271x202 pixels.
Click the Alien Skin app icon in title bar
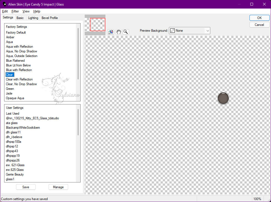click(4, 4)
